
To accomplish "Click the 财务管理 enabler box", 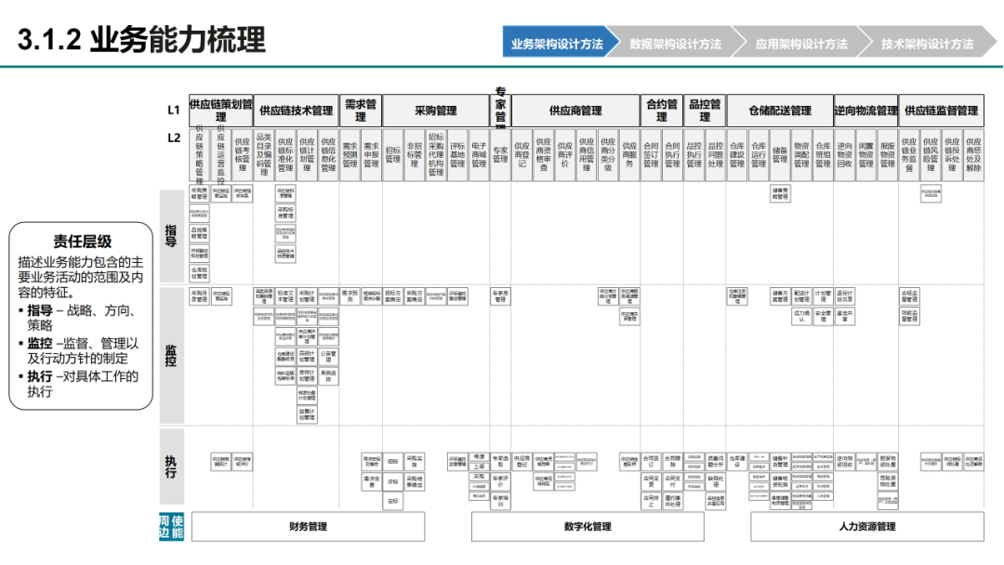I will pyautogui.click(x=308, y=527).
